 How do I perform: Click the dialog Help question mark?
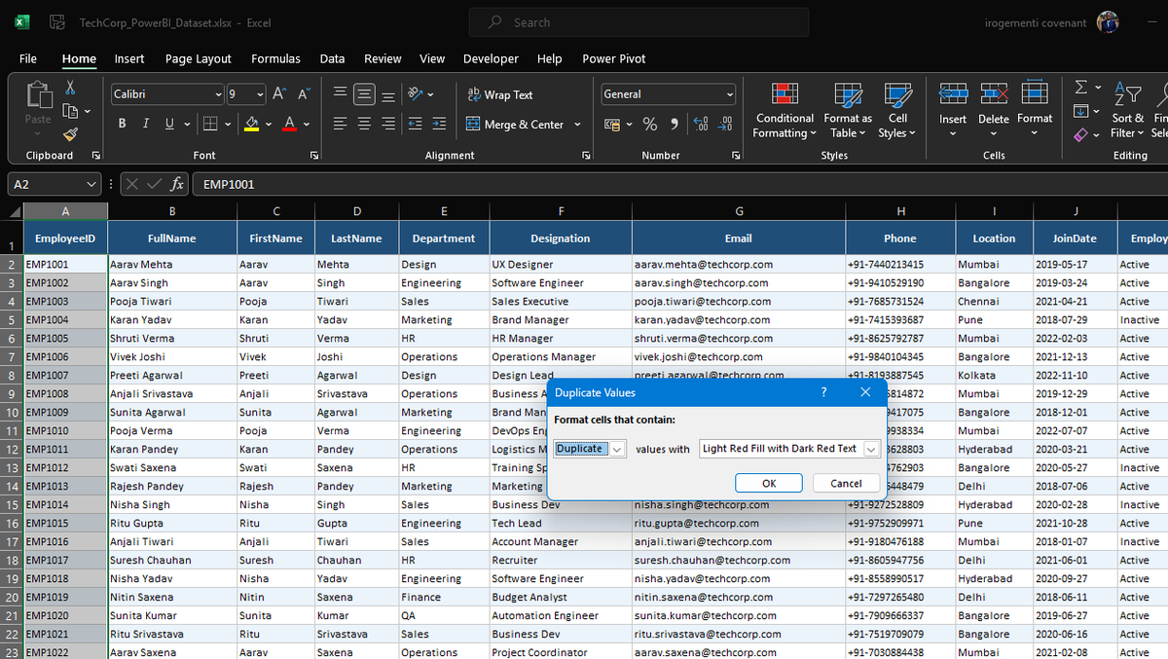[823, 392]
